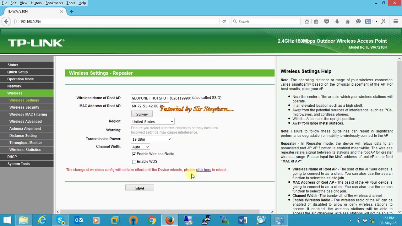Open the Help menu
The image size is (402, 226).
click(82, 3)
